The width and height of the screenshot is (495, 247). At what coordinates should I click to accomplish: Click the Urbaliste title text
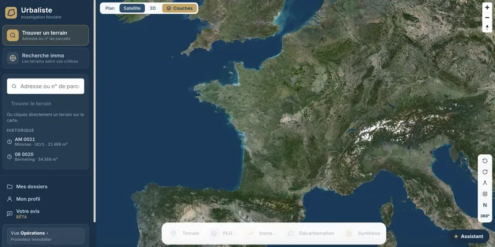pyautogui.click(x=37, y=10)
